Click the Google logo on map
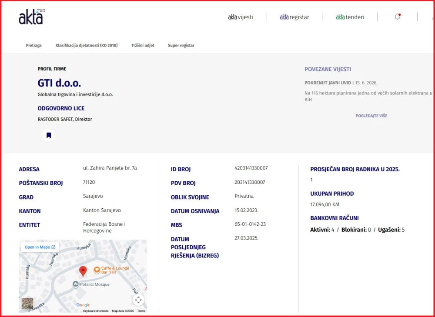Viewport: 435px width, 317px height. coord(83,305)
